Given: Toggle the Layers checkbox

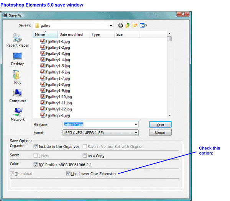Looking at the screenshot, I should click(x=36, y=155).
